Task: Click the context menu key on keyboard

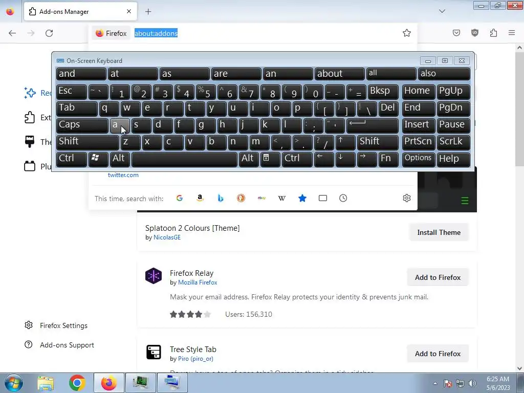Action: point(270,159)
